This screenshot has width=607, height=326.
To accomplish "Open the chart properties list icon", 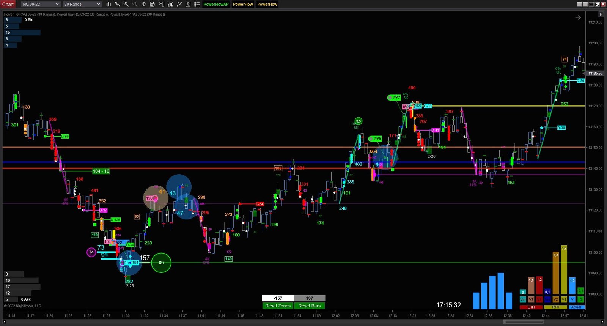I will click(197, 4).
